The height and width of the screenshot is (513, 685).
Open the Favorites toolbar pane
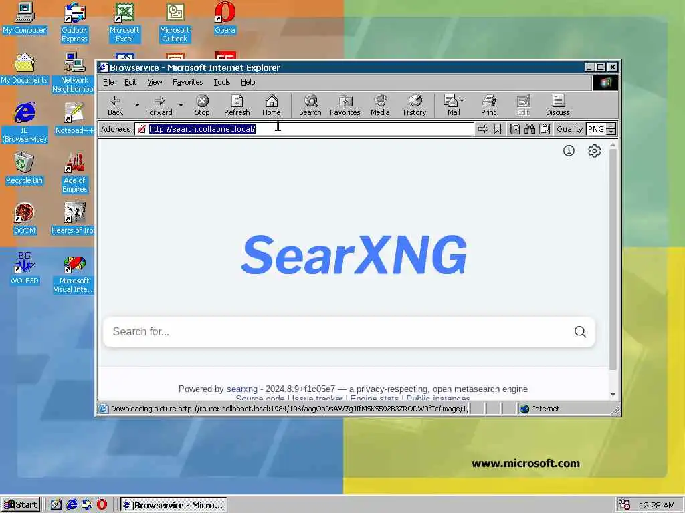pyautogui.click(x=345, y=105)
